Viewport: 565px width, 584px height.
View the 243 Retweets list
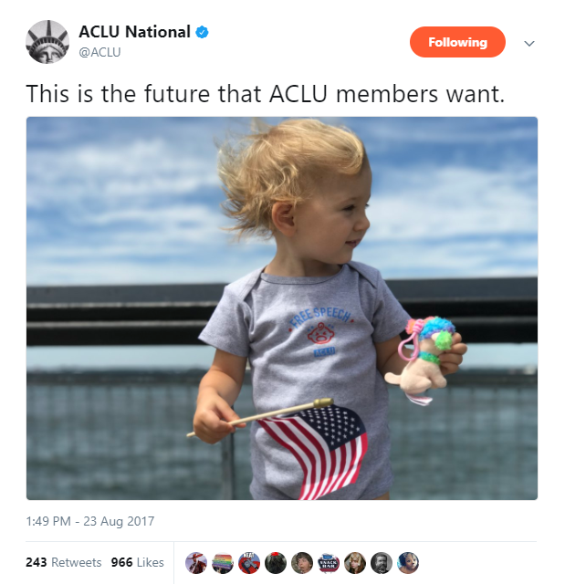point(64,562)
